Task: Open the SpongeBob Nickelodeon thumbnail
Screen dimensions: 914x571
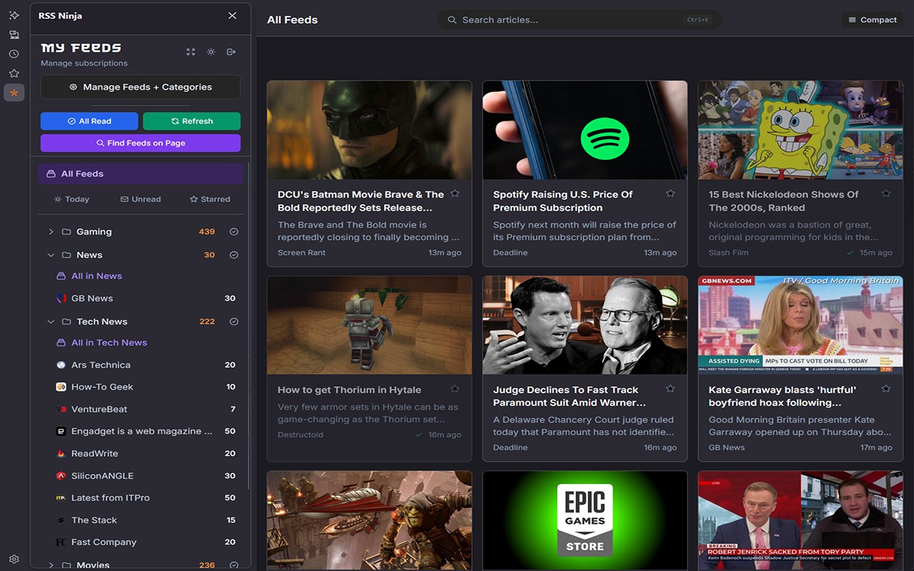Action: pyautogui.click(x=800, y=130)
